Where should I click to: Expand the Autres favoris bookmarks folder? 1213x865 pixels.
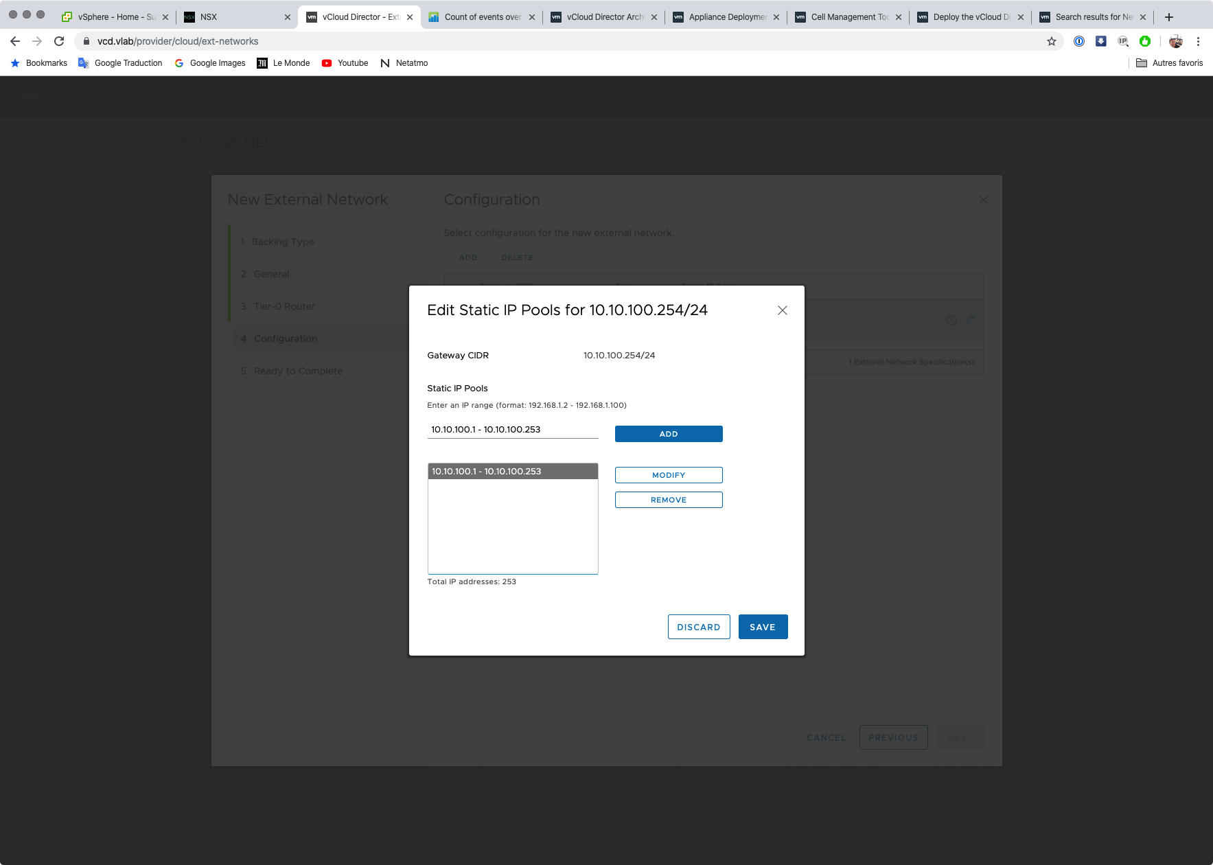(1170, 63)
